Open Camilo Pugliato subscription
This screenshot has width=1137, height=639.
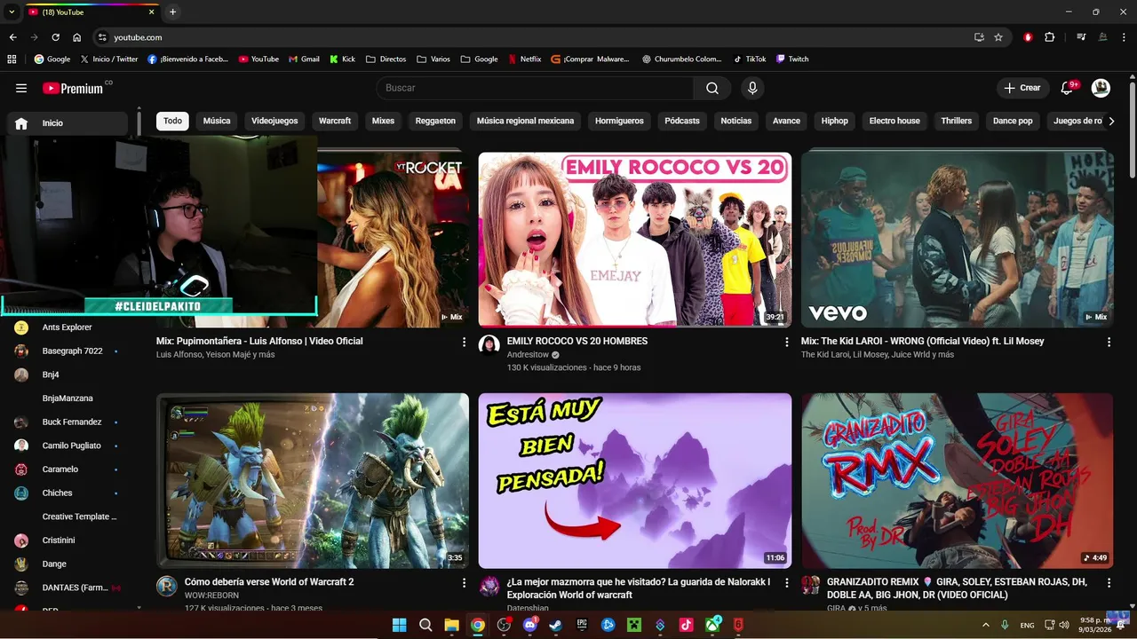[68, 446]
